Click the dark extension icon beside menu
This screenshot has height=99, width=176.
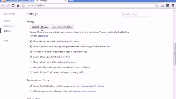167,5
